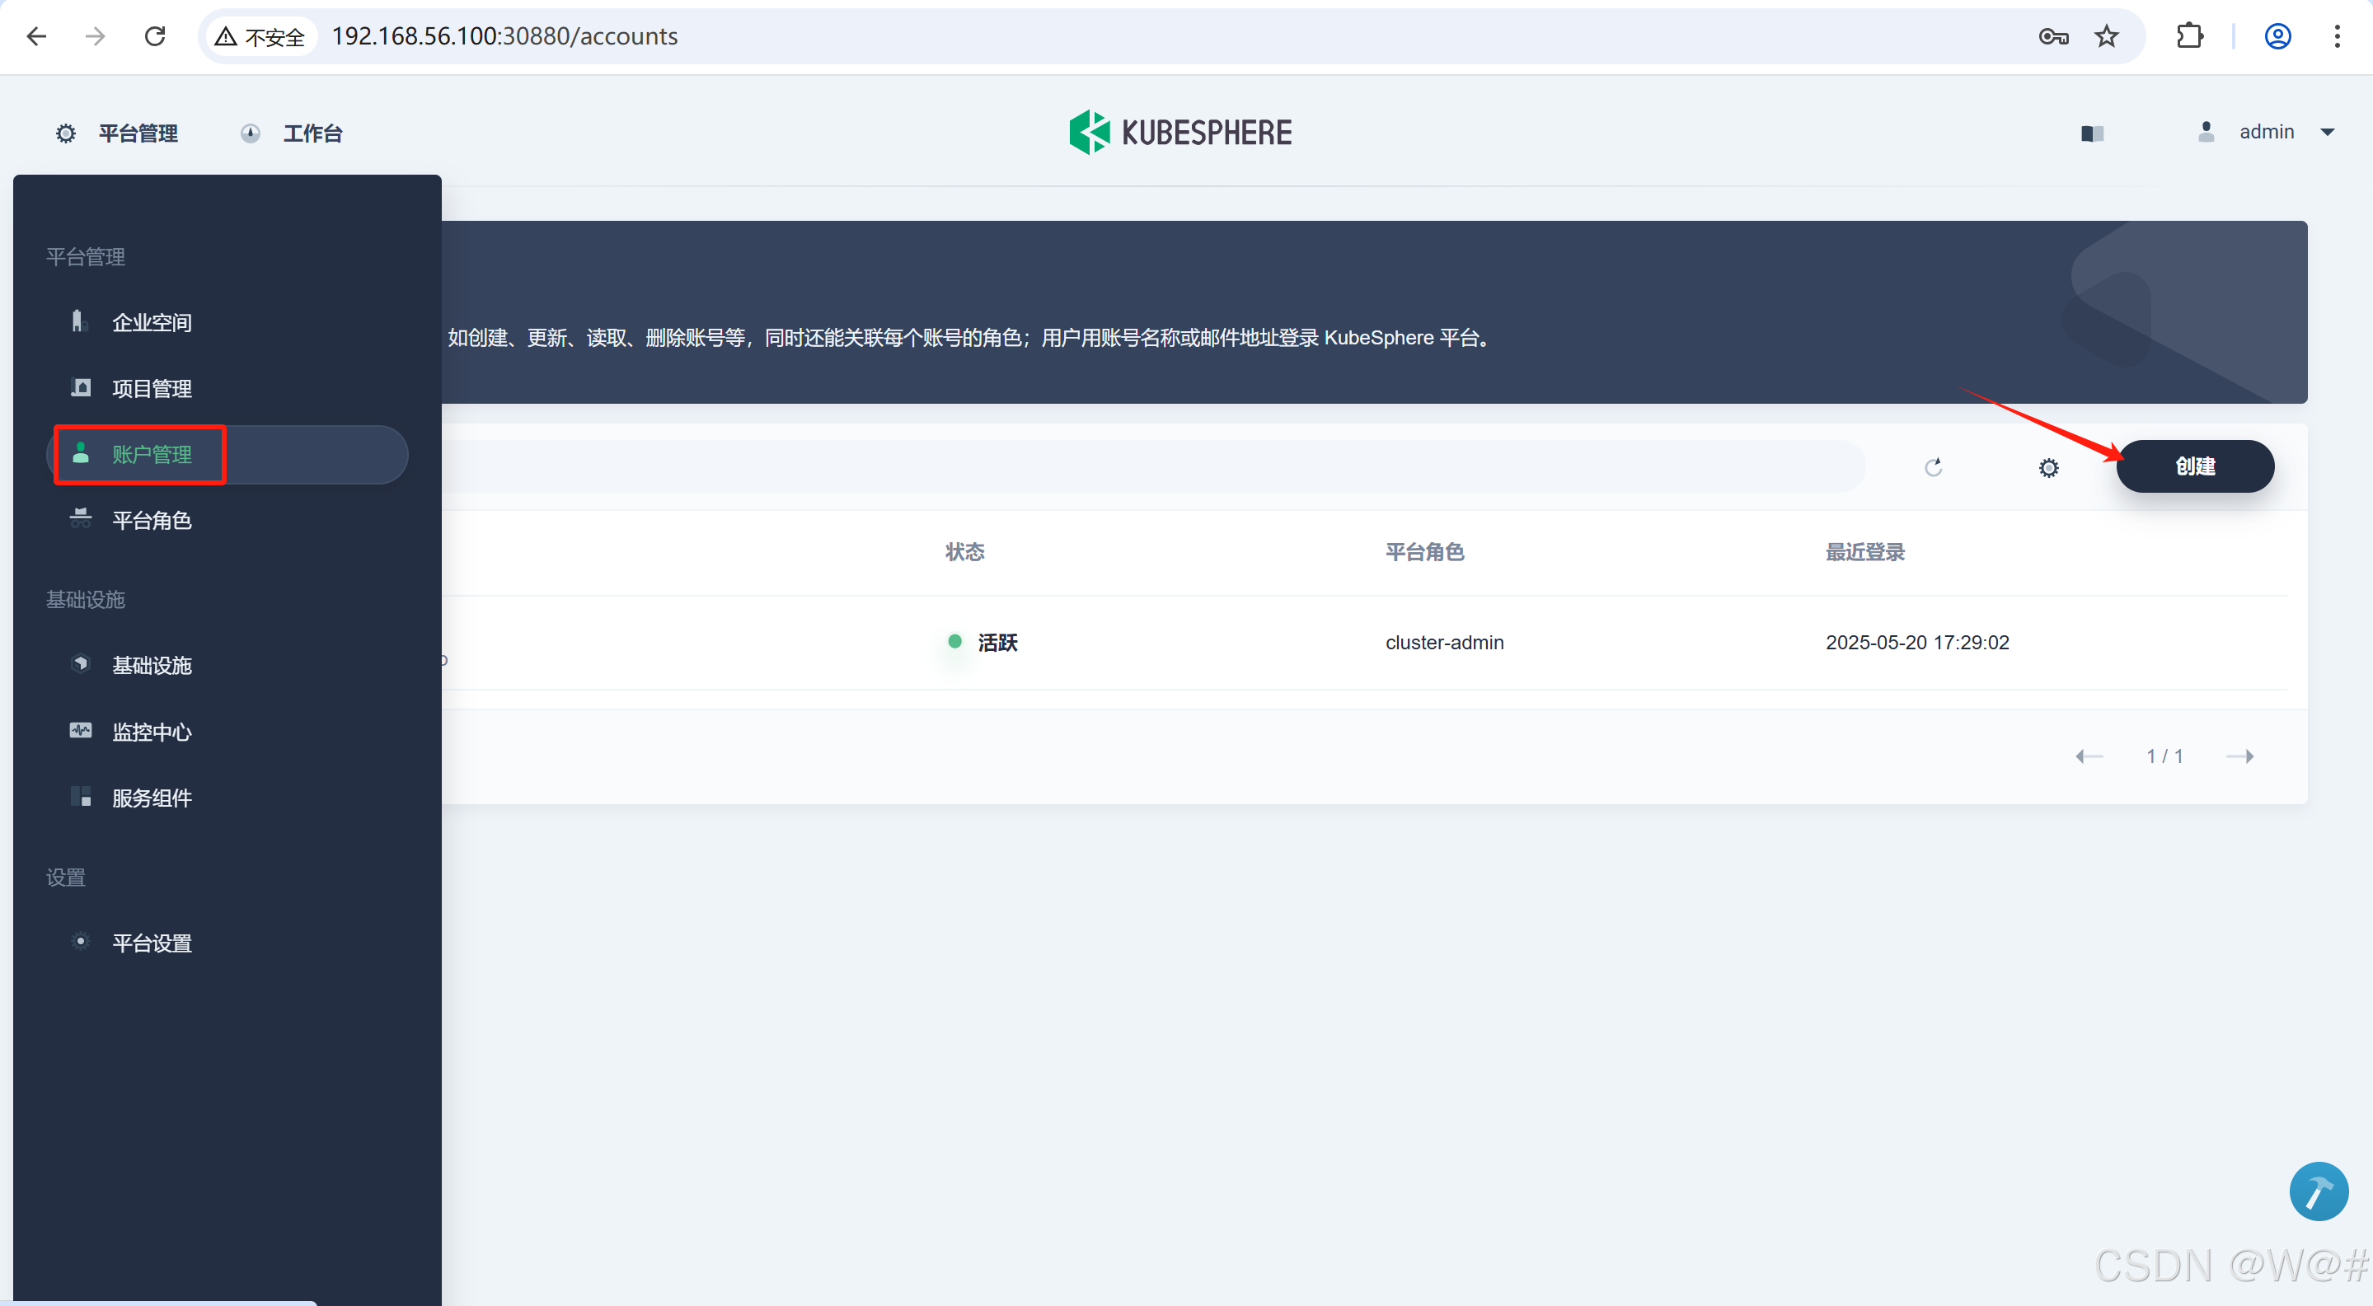Click the accounts search input field
2373x1306 pixels.
pyautogui.click(x=1151, y=467)
